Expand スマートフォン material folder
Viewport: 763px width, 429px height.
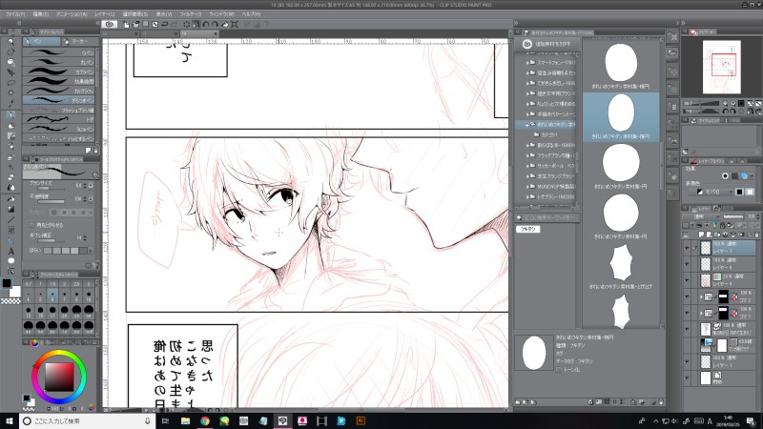click(x=527, y=63)
